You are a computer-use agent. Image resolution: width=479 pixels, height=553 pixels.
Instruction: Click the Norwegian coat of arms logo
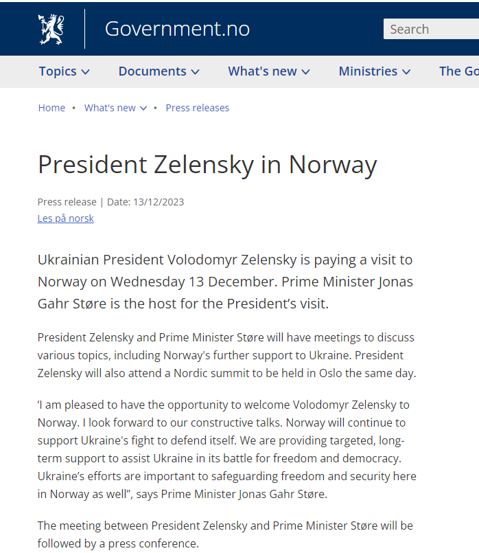click(51, 29)
